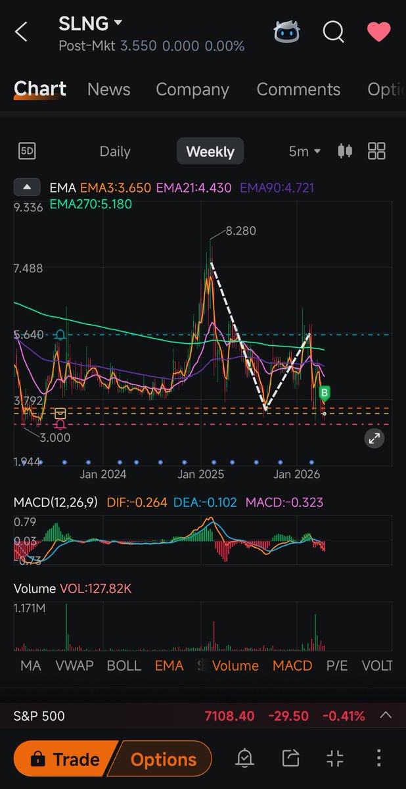Tap the Trade button
The width and height of the screenshot is (406, 789).
[x=66, y=759]
